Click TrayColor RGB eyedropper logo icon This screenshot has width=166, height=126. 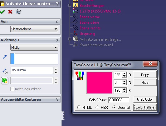(80, 76)
